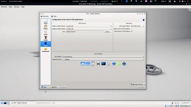
Task: Click the Choose font button
Action: (x=108, y=32)
